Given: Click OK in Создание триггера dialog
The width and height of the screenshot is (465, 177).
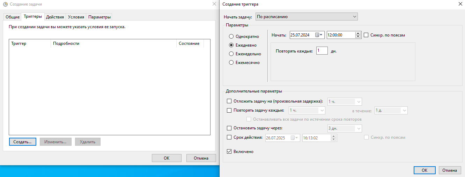Looking at the screenshot, I should pos(425,170).
